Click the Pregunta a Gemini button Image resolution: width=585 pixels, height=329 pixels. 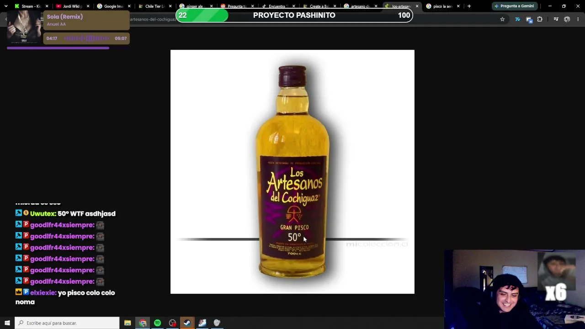[x=514, y=6]
